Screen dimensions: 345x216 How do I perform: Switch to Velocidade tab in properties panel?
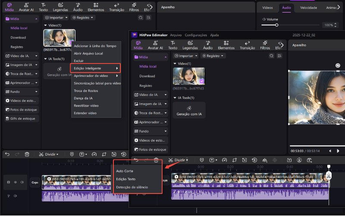pyautogui.click(x=308, y=7)
